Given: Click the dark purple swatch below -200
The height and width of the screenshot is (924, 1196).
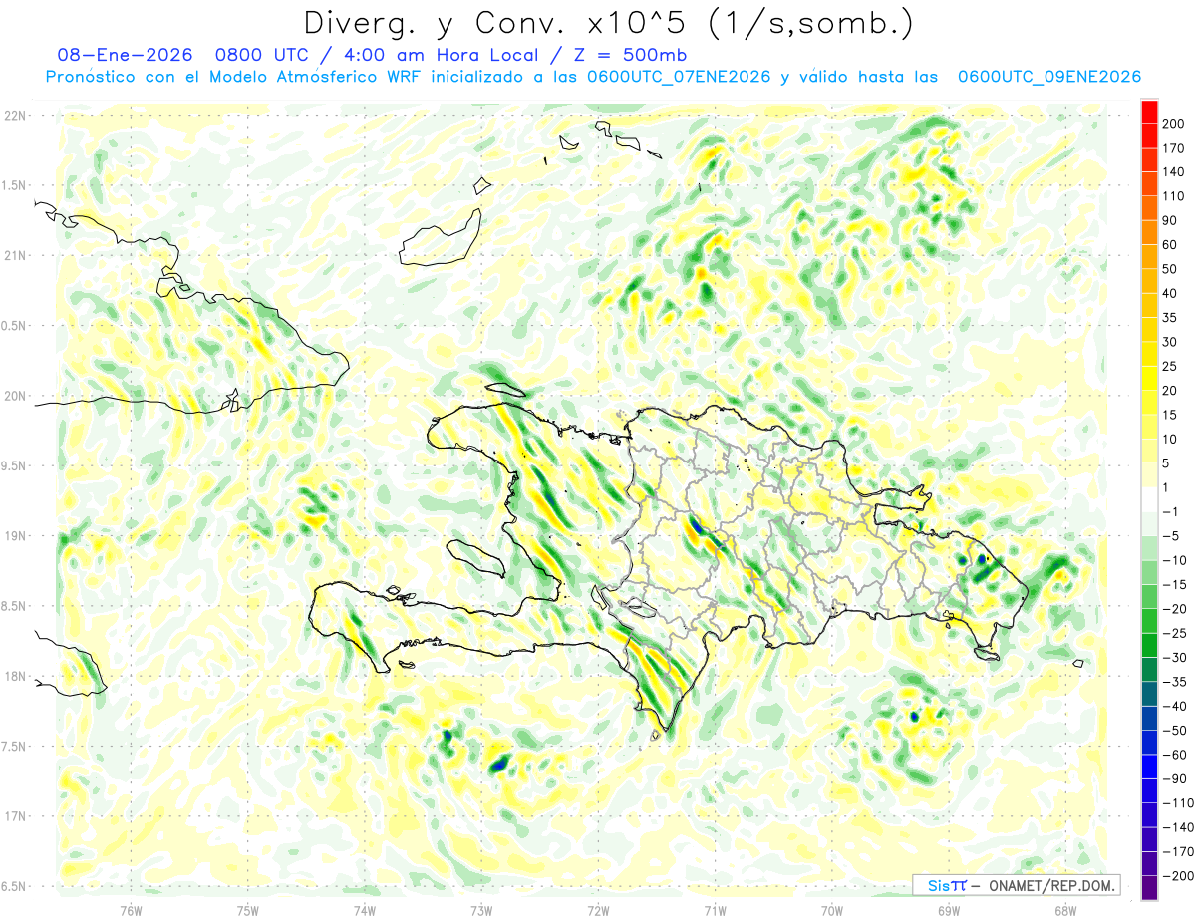Looking at the screenshot, I should pos(1150,887).
